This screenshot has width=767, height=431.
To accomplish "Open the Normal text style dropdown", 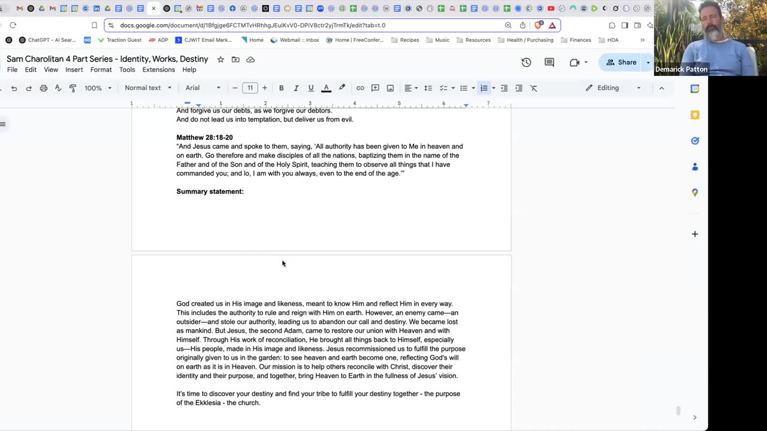I will 147,88.
